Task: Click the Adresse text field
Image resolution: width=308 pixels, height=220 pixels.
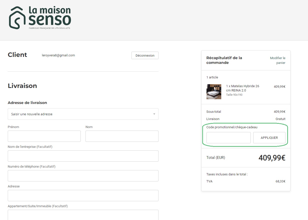Action: coord(83,195)
